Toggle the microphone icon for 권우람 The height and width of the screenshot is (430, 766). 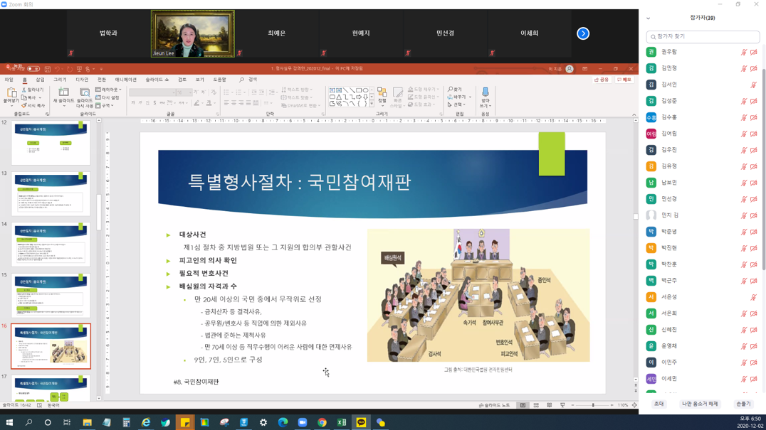point(743,52)
